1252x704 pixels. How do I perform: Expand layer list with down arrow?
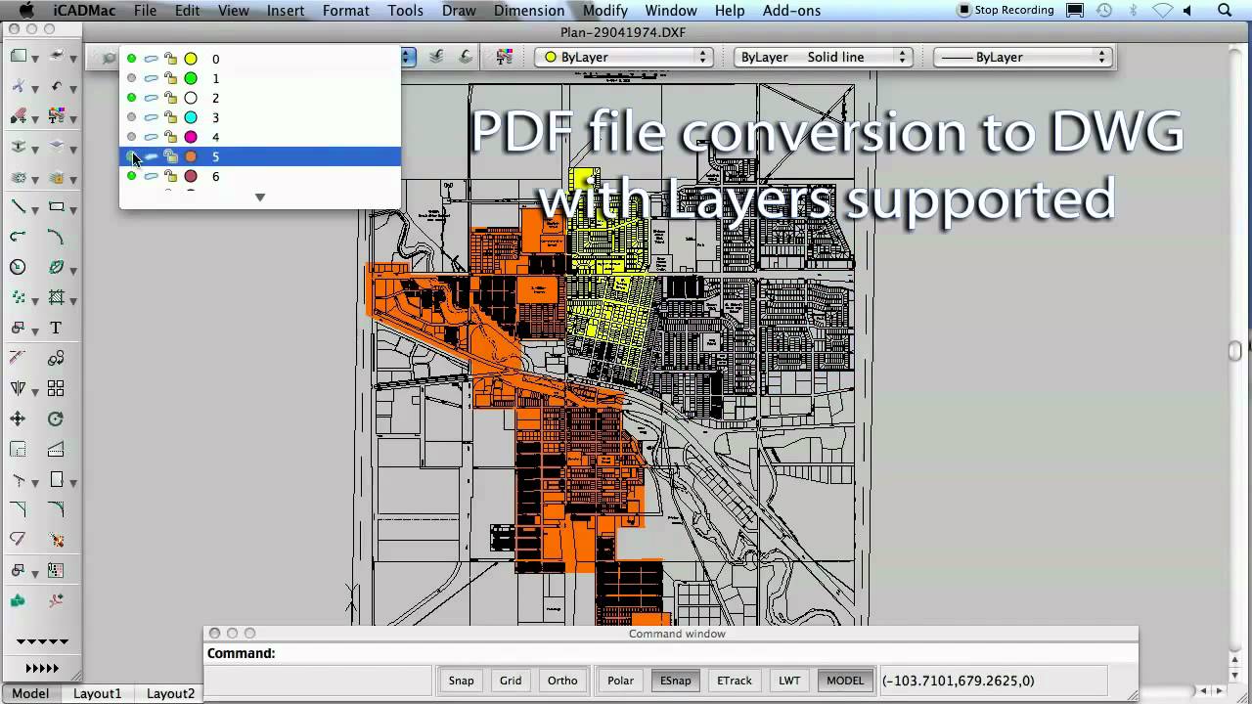(x=260, y=198)
